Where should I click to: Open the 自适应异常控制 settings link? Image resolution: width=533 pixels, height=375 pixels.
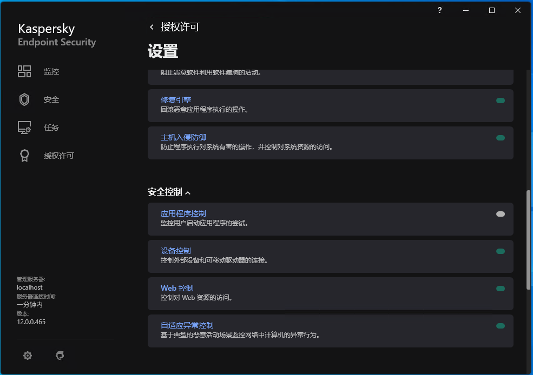[x=187, y=325]
